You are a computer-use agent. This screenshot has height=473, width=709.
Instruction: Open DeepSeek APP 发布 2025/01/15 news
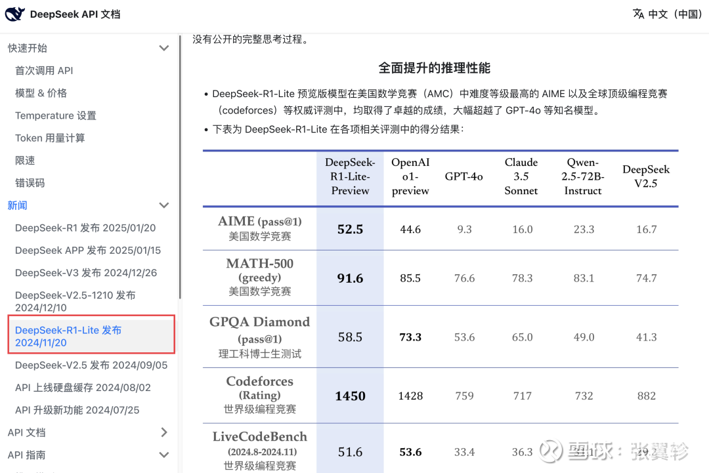pyautogui.click(x=88, y=251)
